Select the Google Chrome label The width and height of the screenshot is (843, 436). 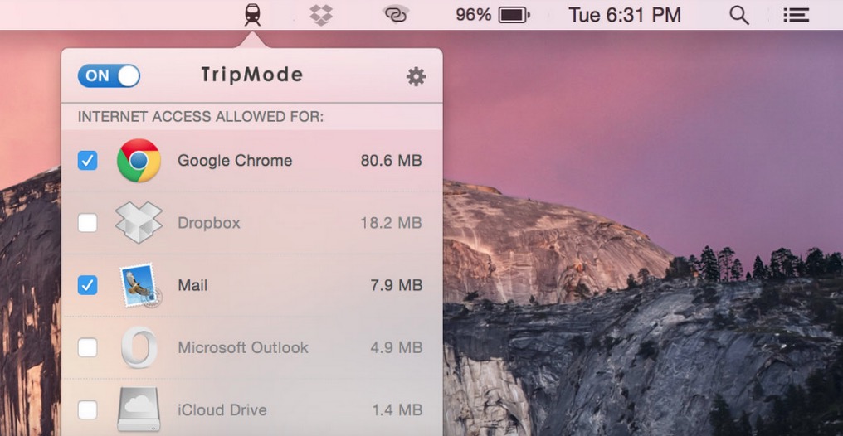coord(235,161)
